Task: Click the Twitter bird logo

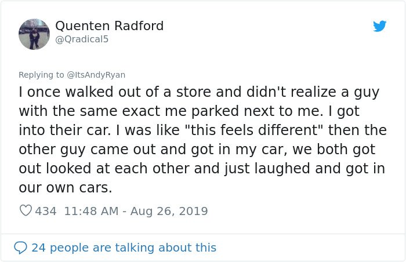Action: (379, 26)
